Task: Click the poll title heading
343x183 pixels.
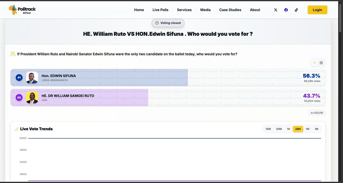Action: tap(168, 34)
